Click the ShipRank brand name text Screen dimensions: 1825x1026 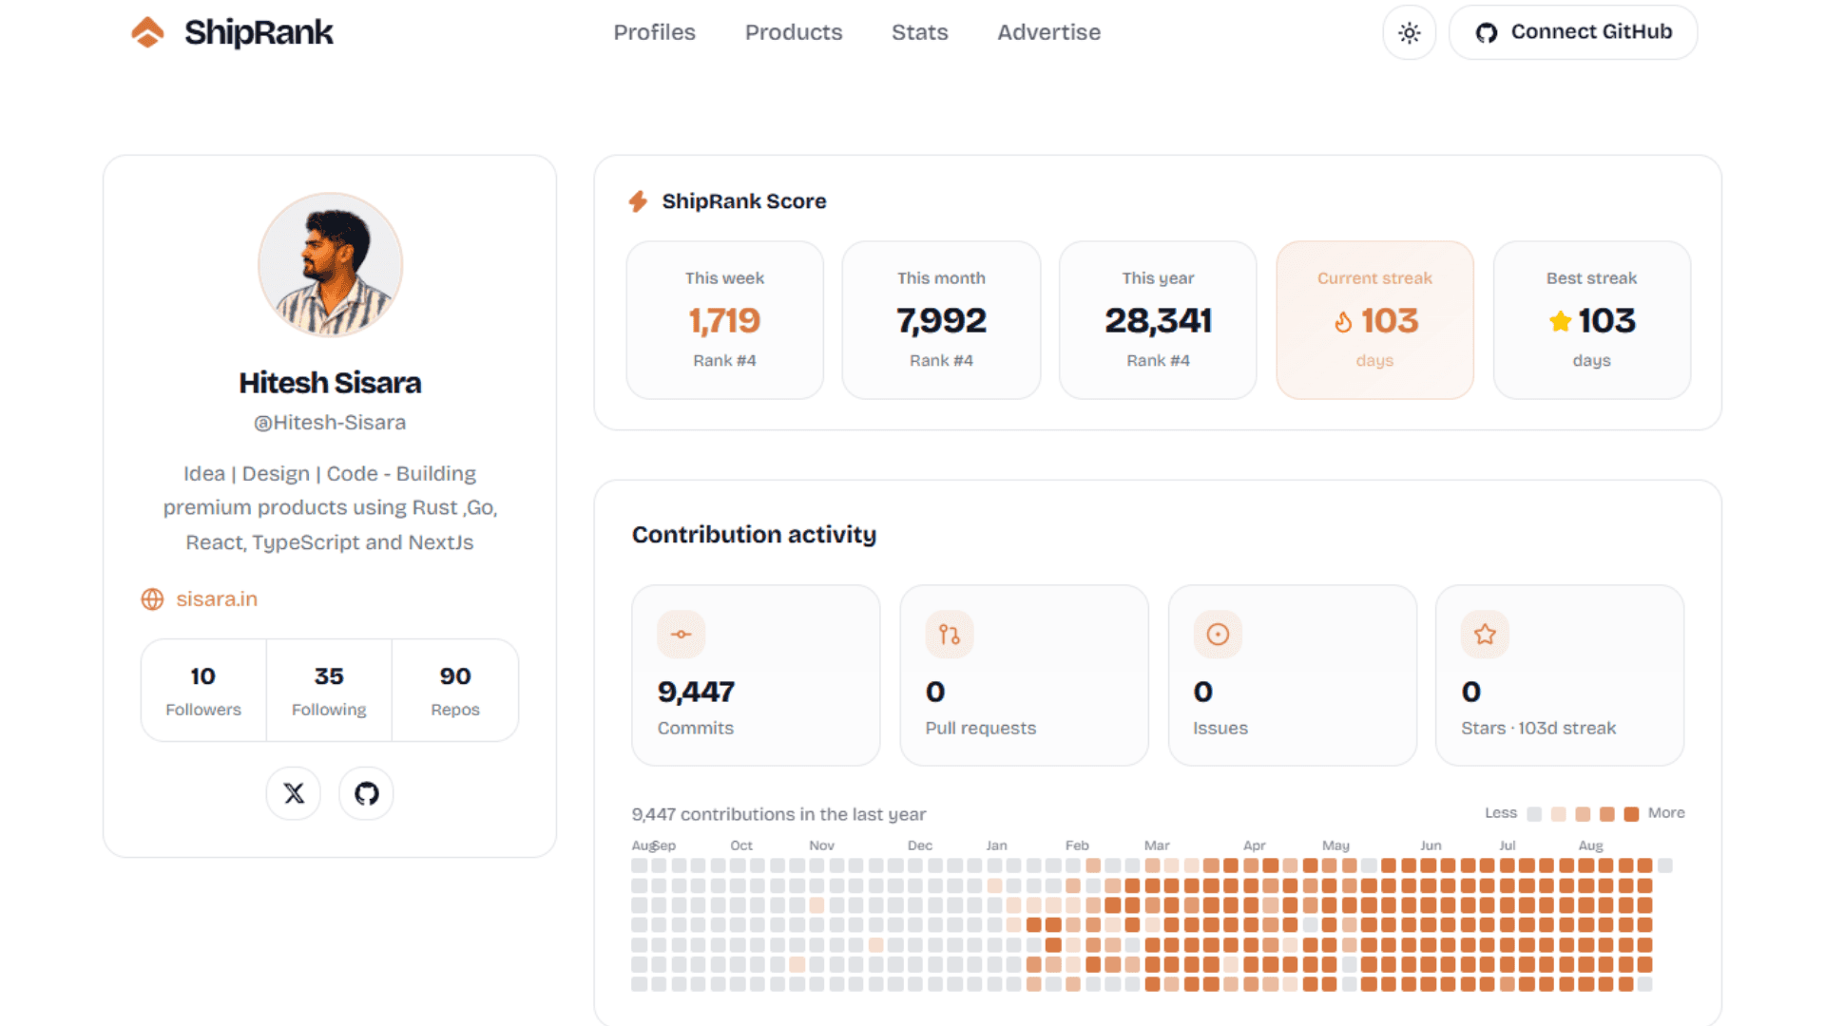[x=259, y=32]
